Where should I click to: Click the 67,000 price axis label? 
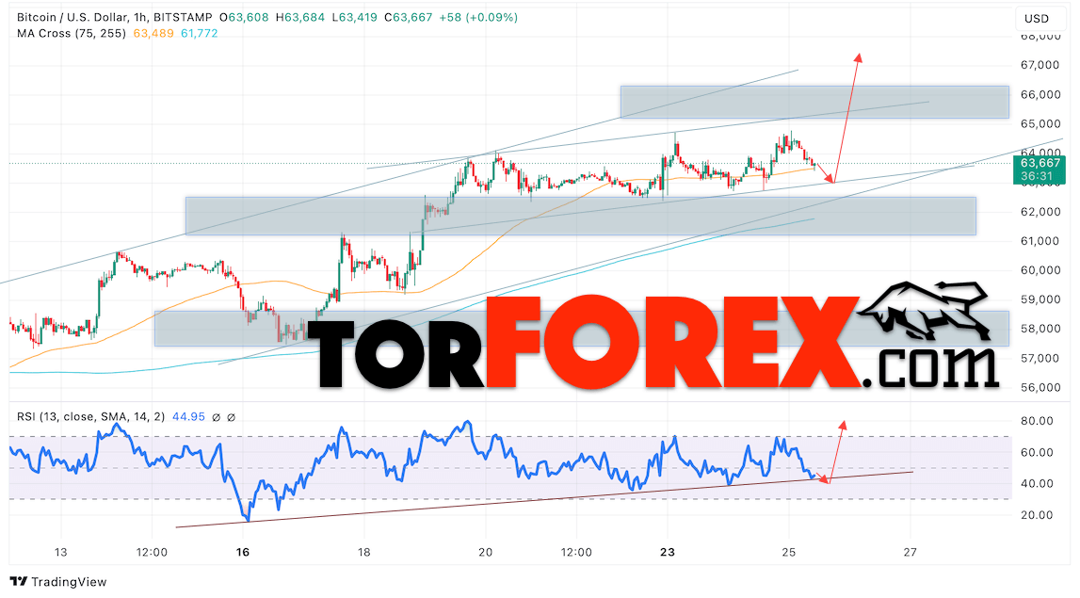click(1040, 65)
